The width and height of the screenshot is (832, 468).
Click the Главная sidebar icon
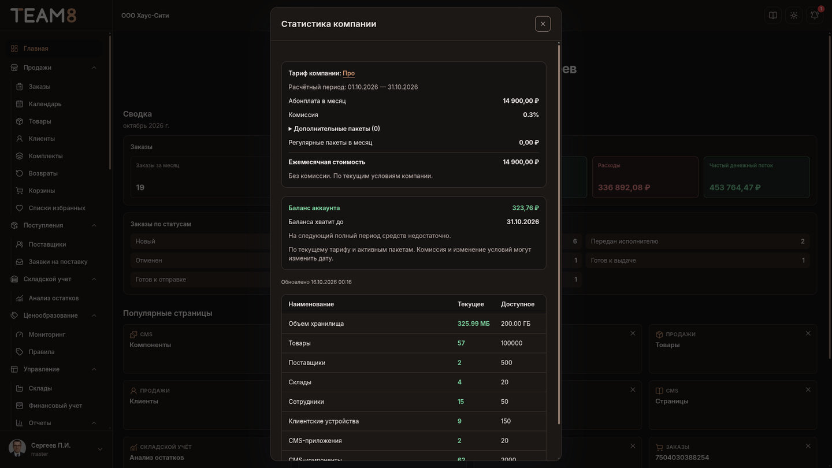coord(14,49)
